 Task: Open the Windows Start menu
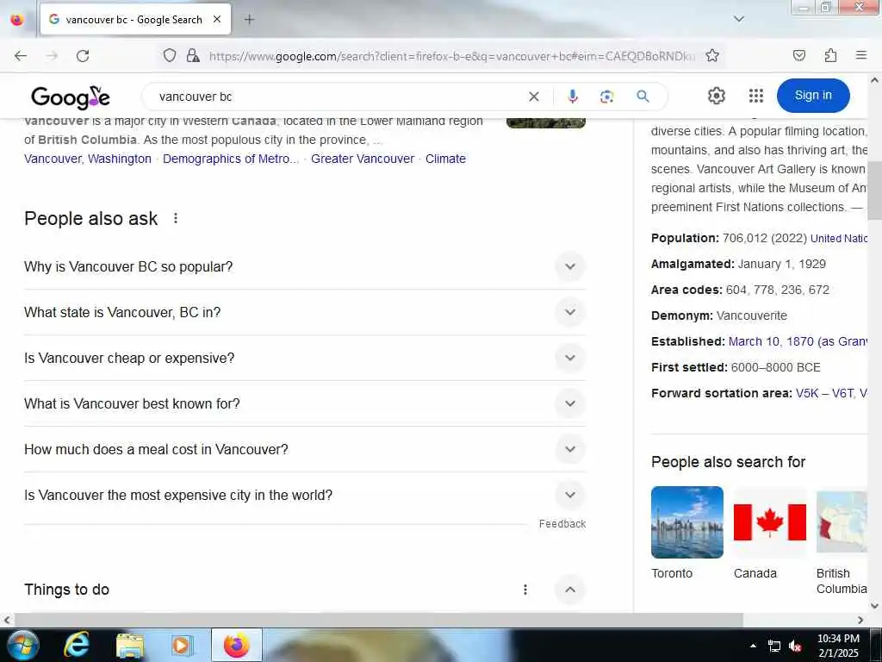(x=22, y=645)
